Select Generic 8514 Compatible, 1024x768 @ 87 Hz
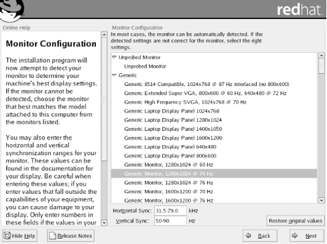327x244 pixels. 214,84
